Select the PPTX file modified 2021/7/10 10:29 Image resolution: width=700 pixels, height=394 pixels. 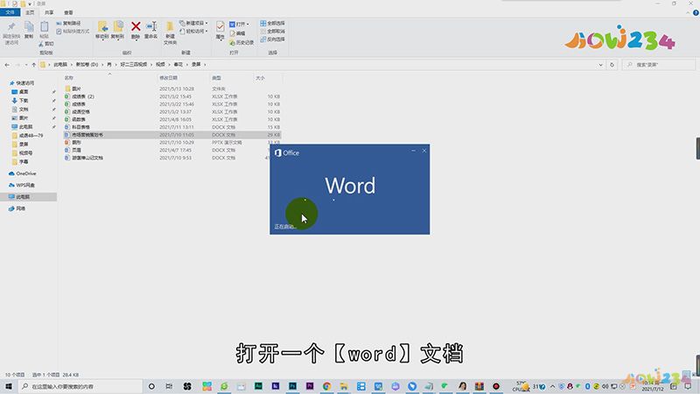click(x=172, y=143)
